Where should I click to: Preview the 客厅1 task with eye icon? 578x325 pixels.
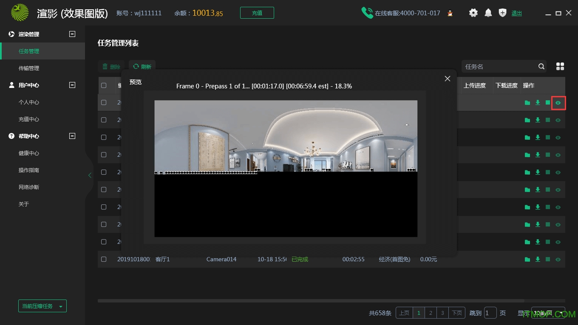[558, 260]
